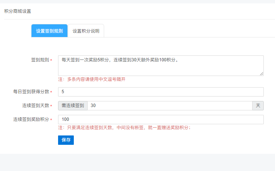Viewport: 275px width, 171px height.
Task: Click the note about 中间没有断签
Action: coord(124,128)
